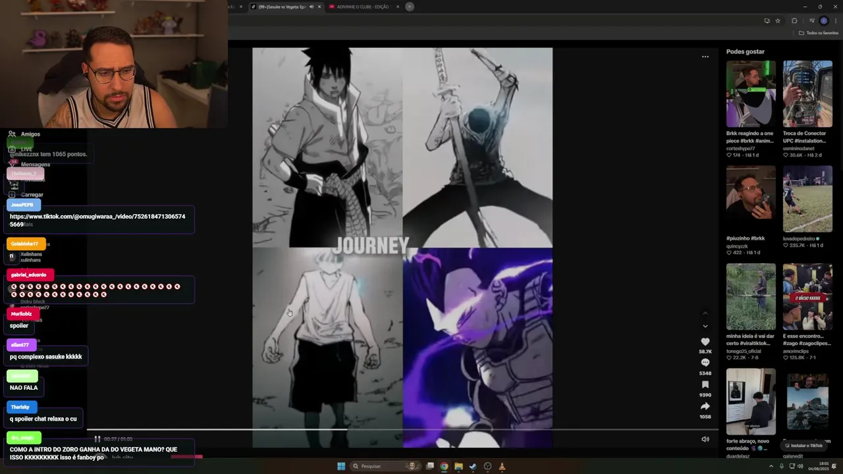843x474 pixels.
Task: Share the video with the arrow icon
Action: pos(705,406)
